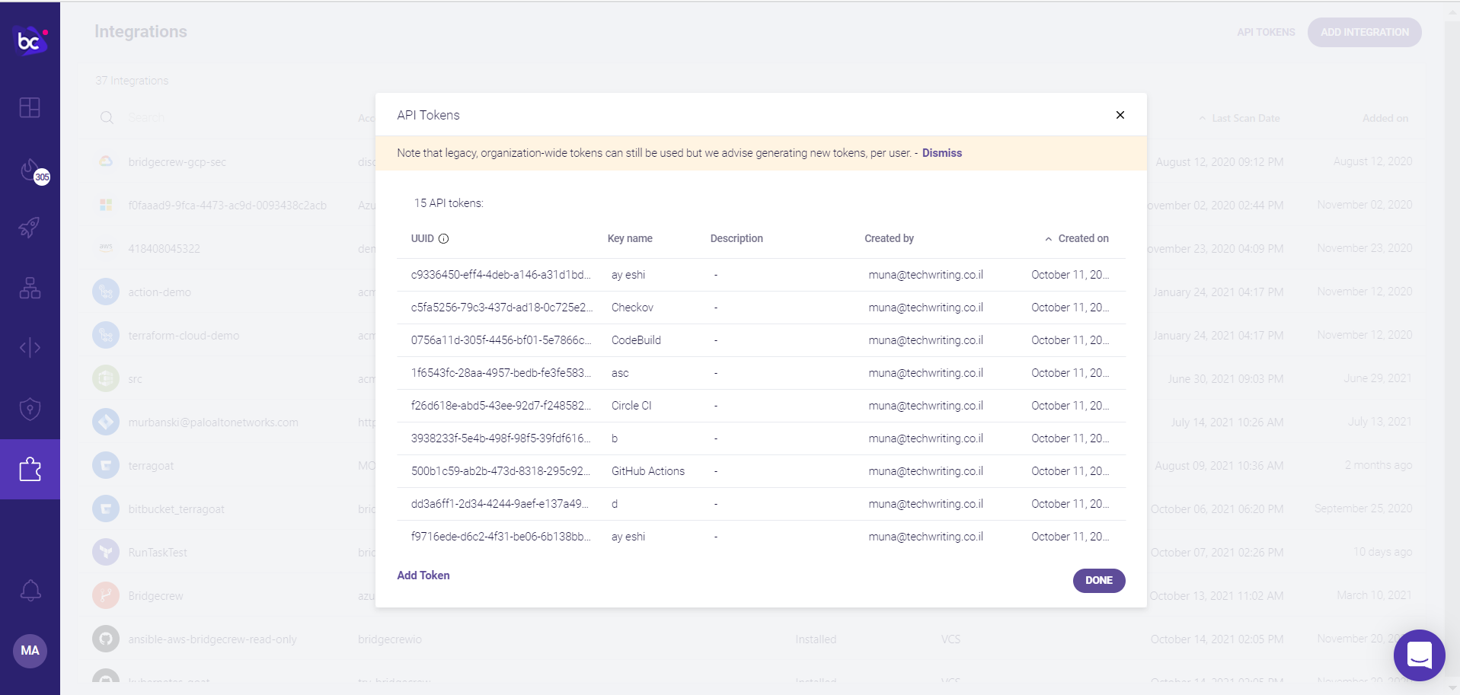Close the API Tokens dialog
Screen dimensions: 1460x695
tap(1120, 115)
